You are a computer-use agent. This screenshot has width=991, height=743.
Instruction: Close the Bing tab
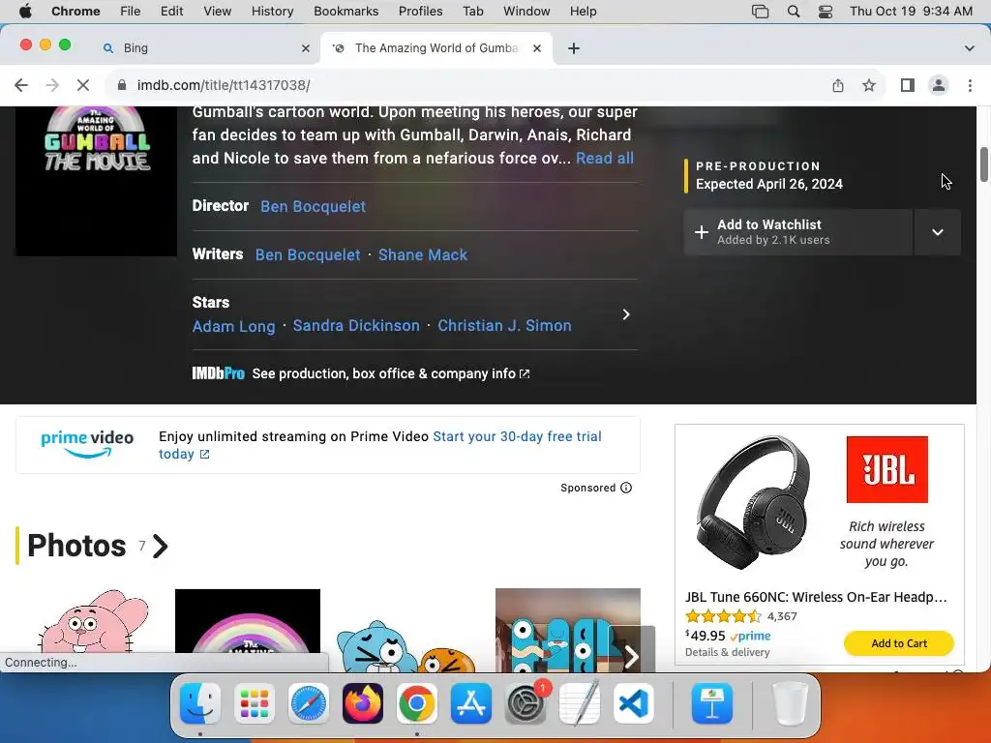(306, 48)
